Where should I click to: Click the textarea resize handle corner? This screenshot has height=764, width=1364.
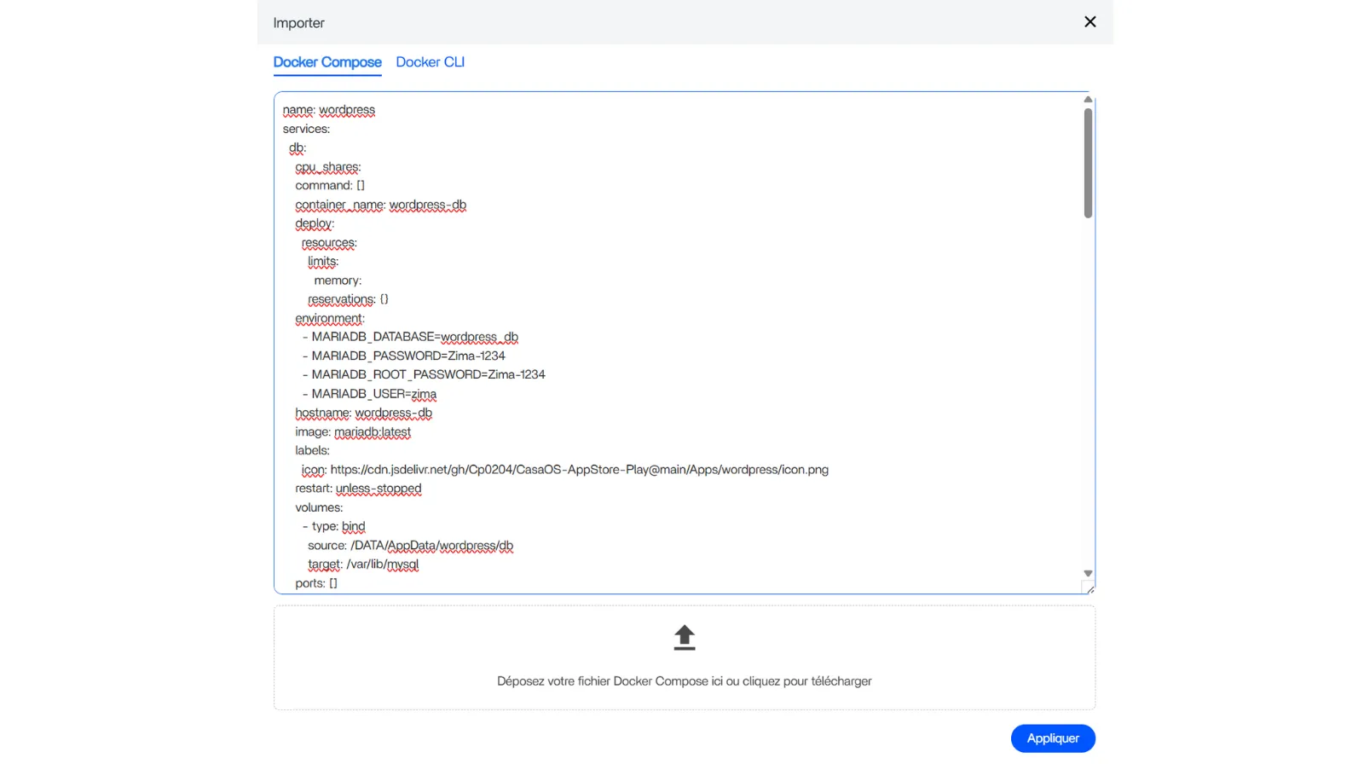click(1089, 588)
